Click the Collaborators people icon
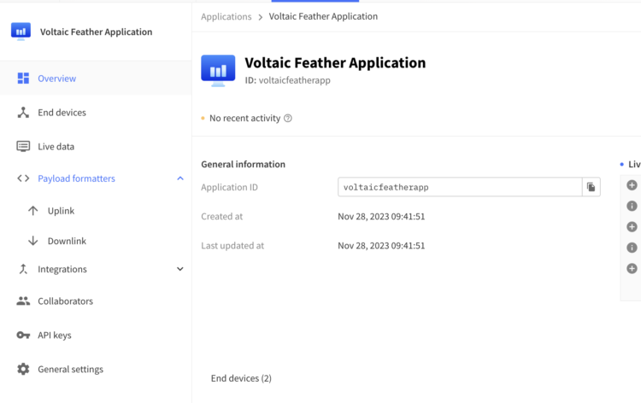Screen dimensions: 641x403 tap(23, 301)
